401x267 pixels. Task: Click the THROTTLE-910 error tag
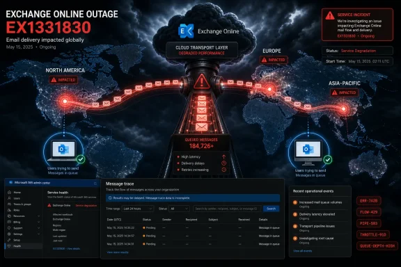coord(373,234)
